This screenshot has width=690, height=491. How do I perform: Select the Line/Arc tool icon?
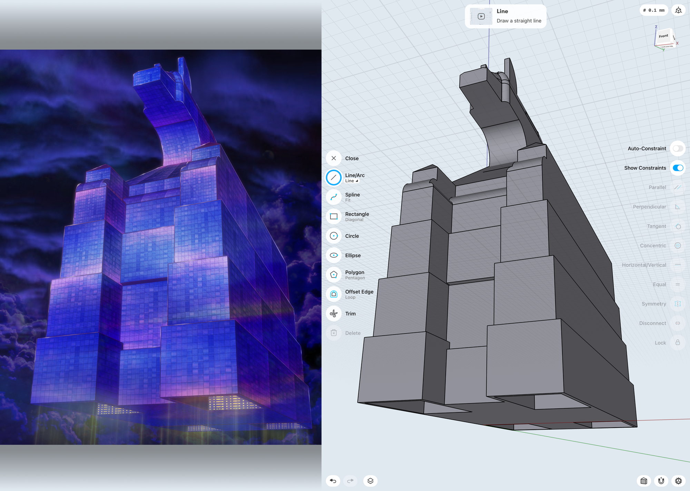pos(334,178)
